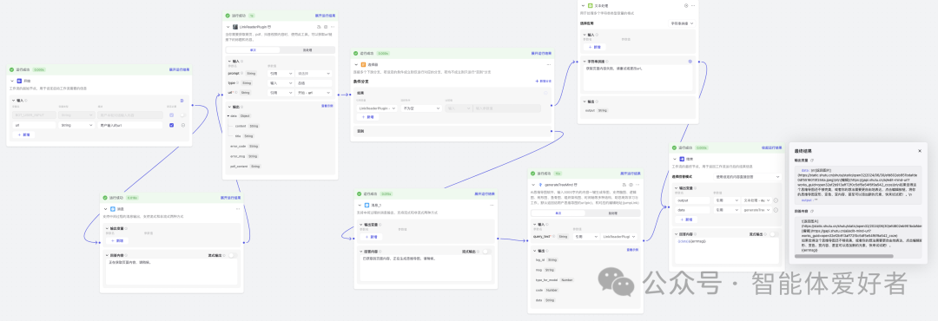This screenshot has width=938, height=321.
Task: Click the LinkReaderPlugin node icon
Action: [235, 27]
